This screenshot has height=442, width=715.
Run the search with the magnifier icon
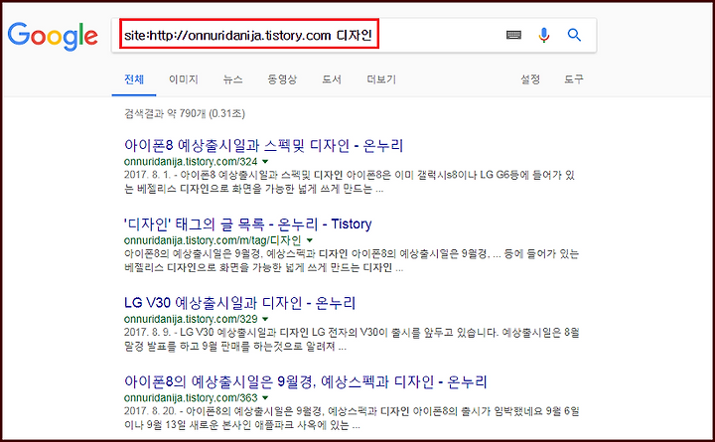574,35
